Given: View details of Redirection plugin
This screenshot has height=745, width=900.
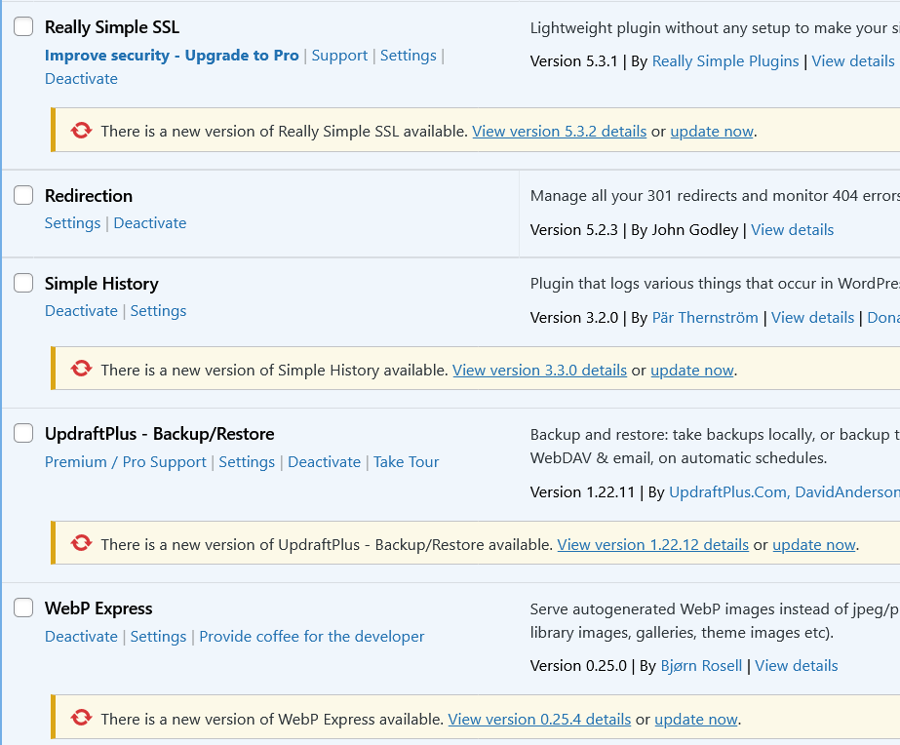Looking at the screenshot, I should click(x=792, y=229).
